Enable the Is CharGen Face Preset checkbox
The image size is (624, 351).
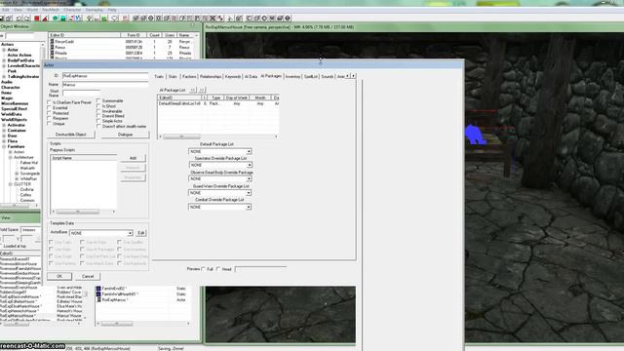[50, 102]
